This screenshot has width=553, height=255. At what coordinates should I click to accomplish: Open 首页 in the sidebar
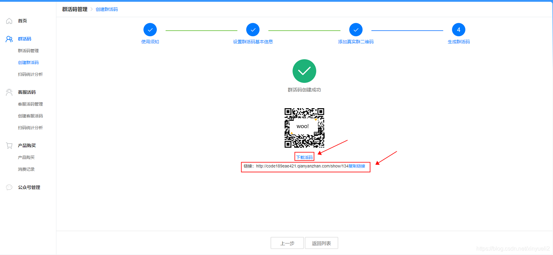(x=22, y=21)
